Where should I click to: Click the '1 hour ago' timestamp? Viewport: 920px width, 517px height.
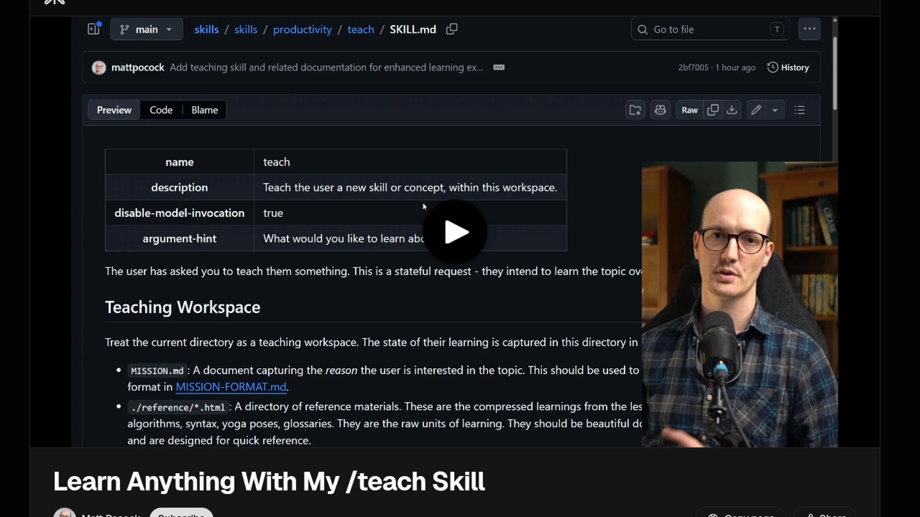736,67
